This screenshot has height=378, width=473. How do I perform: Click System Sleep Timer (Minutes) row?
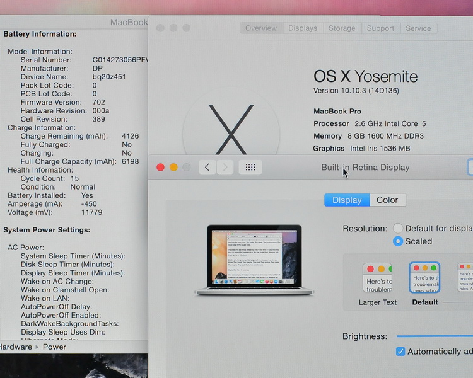click(73, 256)
